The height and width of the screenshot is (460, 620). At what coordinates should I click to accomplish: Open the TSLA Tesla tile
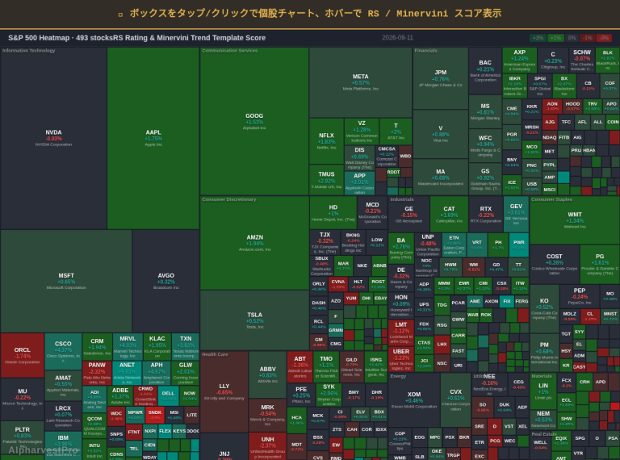point(254,320)
